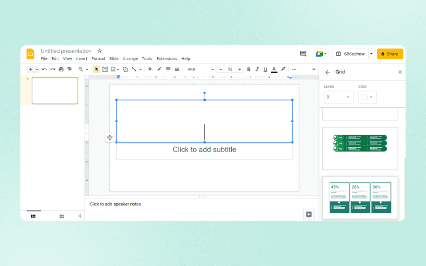Select the green horizontal bars grid template
The height and width of the screenshot is (266, 426).
360,148
